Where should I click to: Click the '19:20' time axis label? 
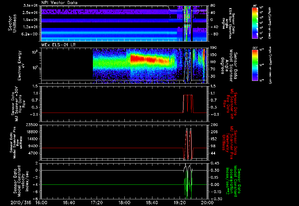pos(180,203)
